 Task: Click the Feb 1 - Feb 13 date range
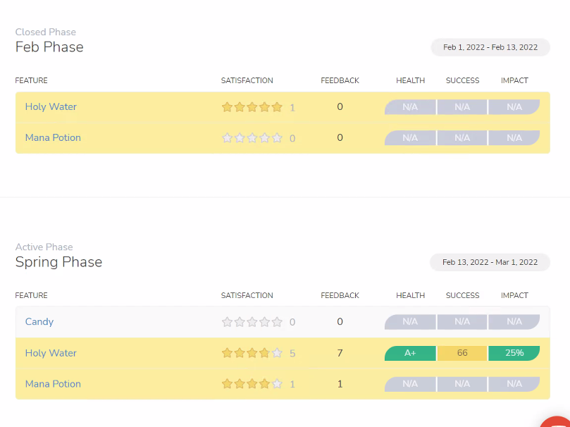coord(490,47)
